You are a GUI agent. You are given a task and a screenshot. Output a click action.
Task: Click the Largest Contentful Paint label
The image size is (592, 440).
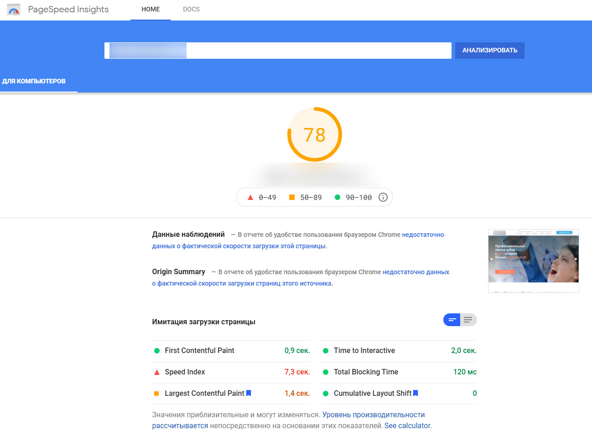coord(204,394)
